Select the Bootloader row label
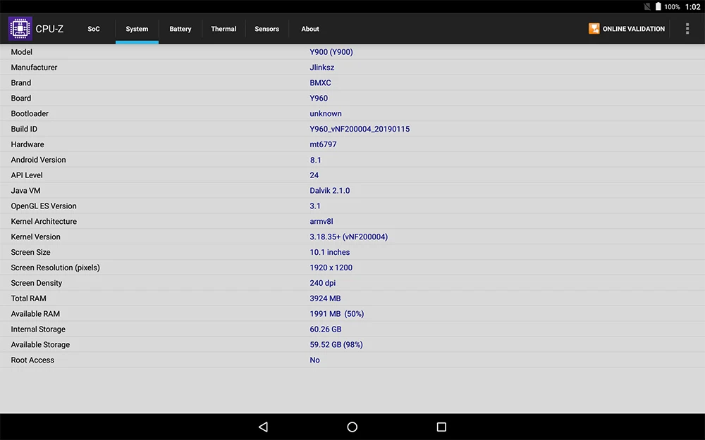The width and height of the screenshot is (705, 440). coord(30,113)
